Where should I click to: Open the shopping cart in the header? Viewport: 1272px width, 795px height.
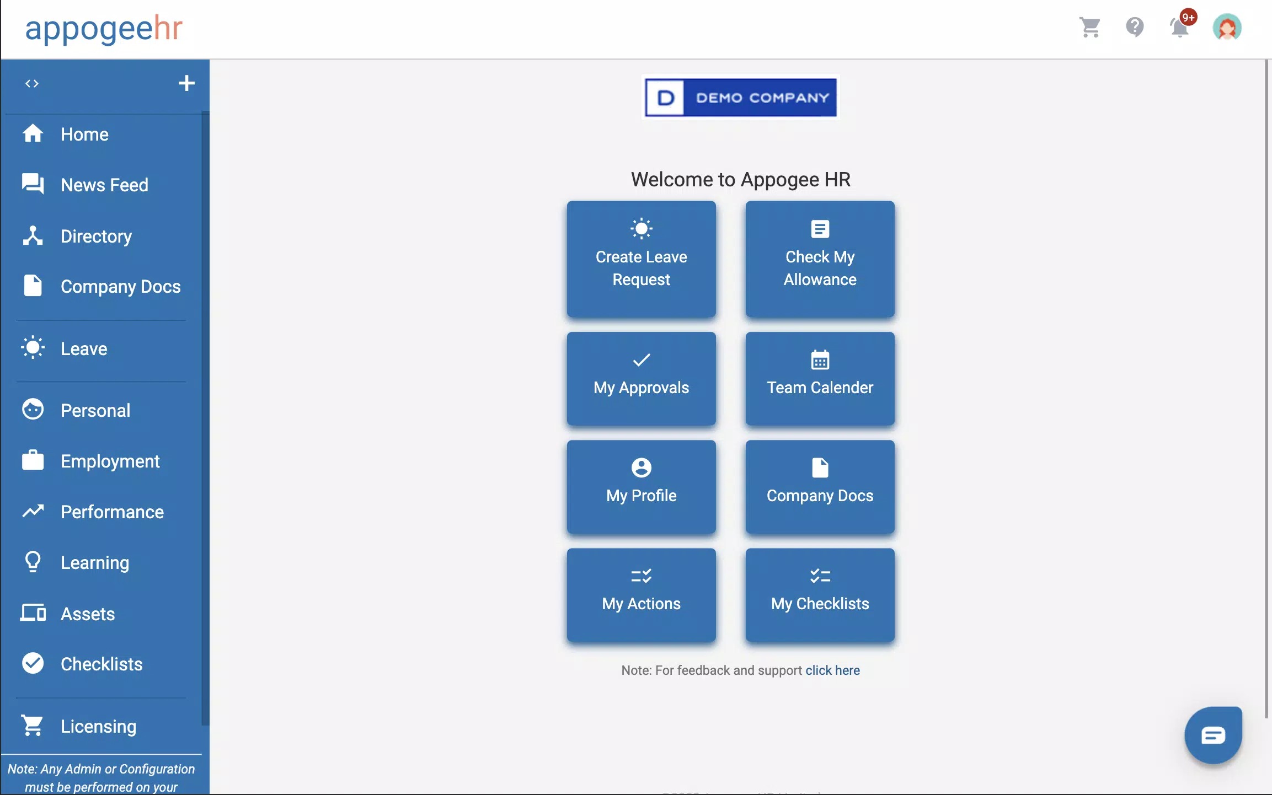(x=1090, y=27)
